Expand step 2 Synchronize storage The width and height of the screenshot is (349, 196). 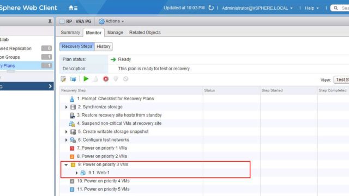[66, 107]
